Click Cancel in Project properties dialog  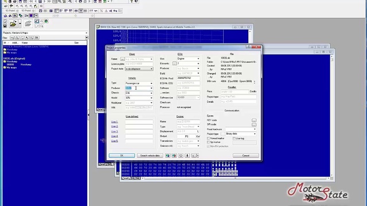246,156
